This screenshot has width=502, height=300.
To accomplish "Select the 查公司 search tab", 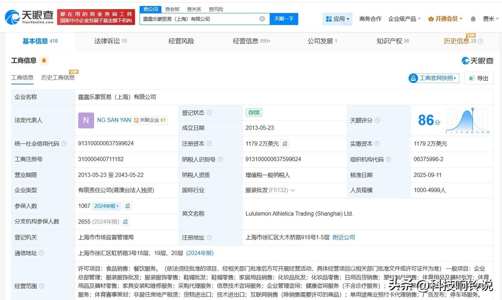I will [151, 9].
